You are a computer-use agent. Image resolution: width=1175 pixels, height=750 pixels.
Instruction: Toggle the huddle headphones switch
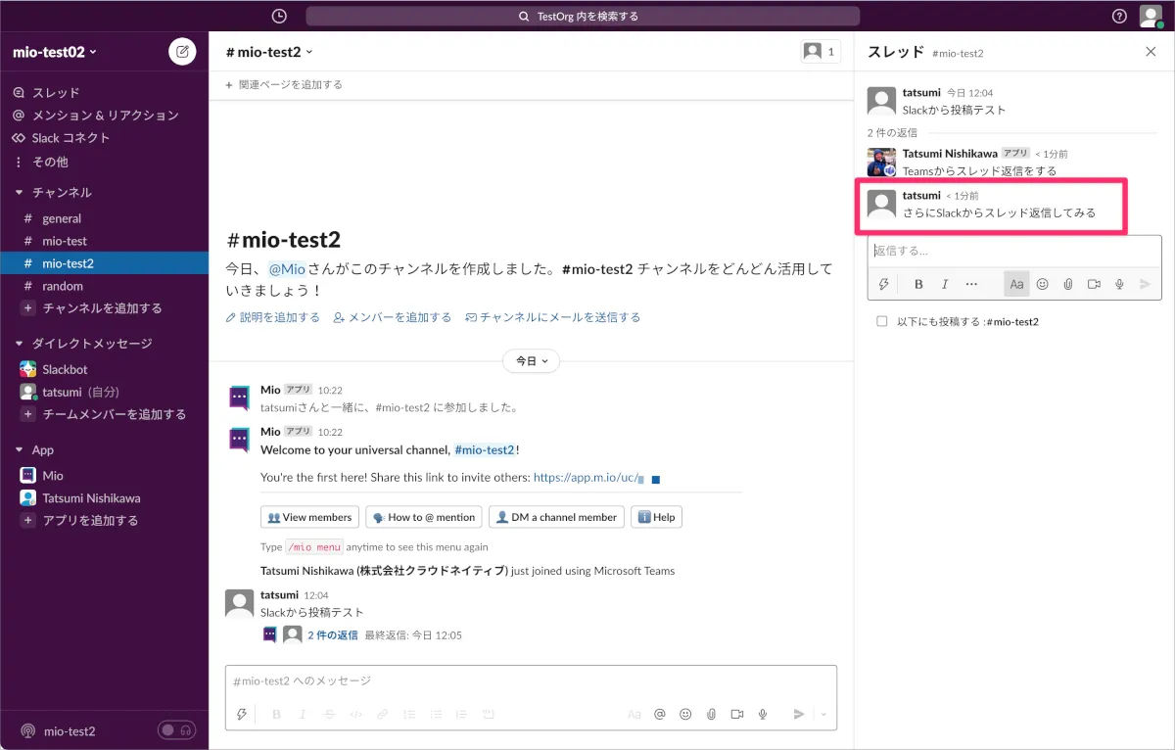pos(176,730)
